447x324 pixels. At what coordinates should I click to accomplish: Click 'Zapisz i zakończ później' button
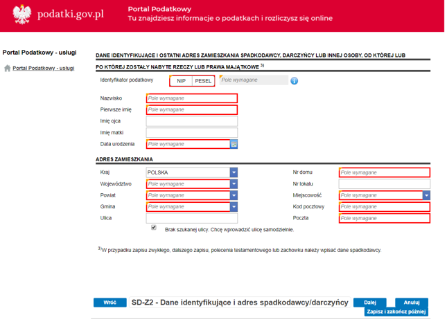point(396,312)
